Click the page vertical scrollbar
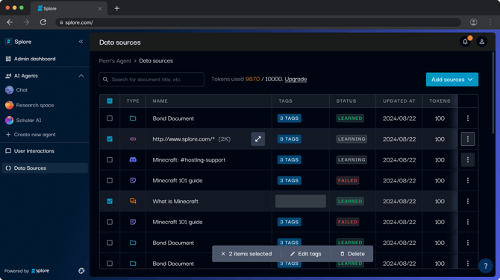500x280 pixels. coord(493,92)
